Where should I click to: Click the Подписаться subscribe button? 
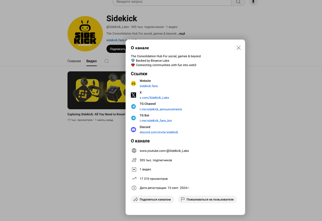pyautogui.click(x=116, y=49)
